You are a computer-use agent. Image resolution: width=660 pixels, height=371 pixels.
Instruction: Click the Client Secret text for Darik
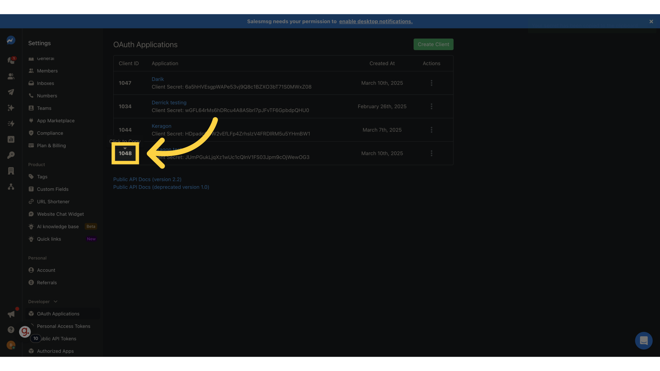pyautogui.click(x=232, y=87)
